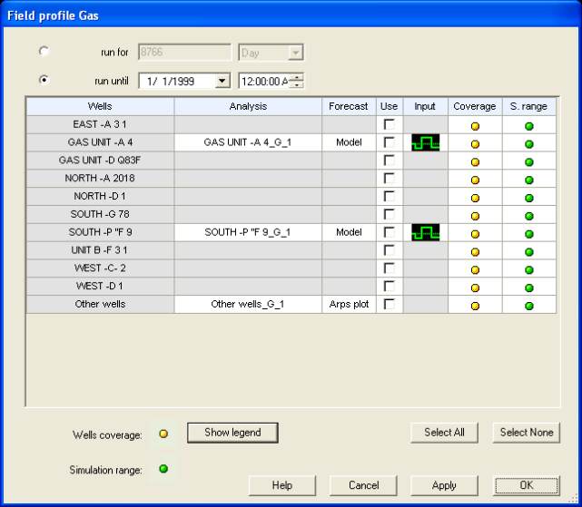Screen dimensions: 582x507
Task: Click yellow coverage indicator for Other wells
Action: [x=475, y=305]
